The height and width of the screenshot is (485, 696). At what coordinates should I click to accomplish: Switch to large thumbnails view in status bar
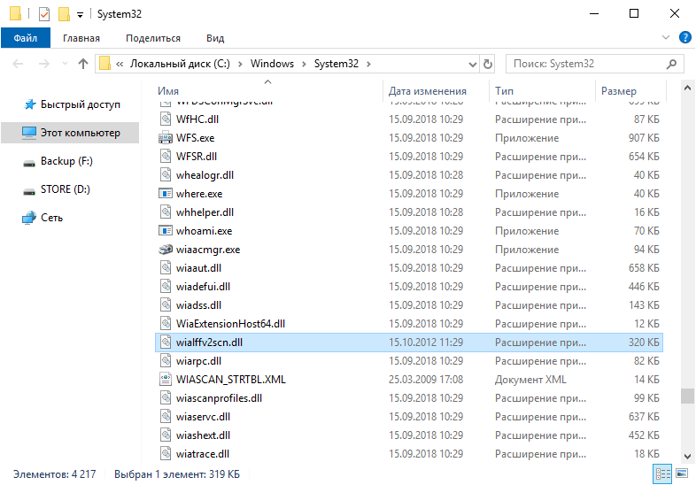[x=682, y=473]
